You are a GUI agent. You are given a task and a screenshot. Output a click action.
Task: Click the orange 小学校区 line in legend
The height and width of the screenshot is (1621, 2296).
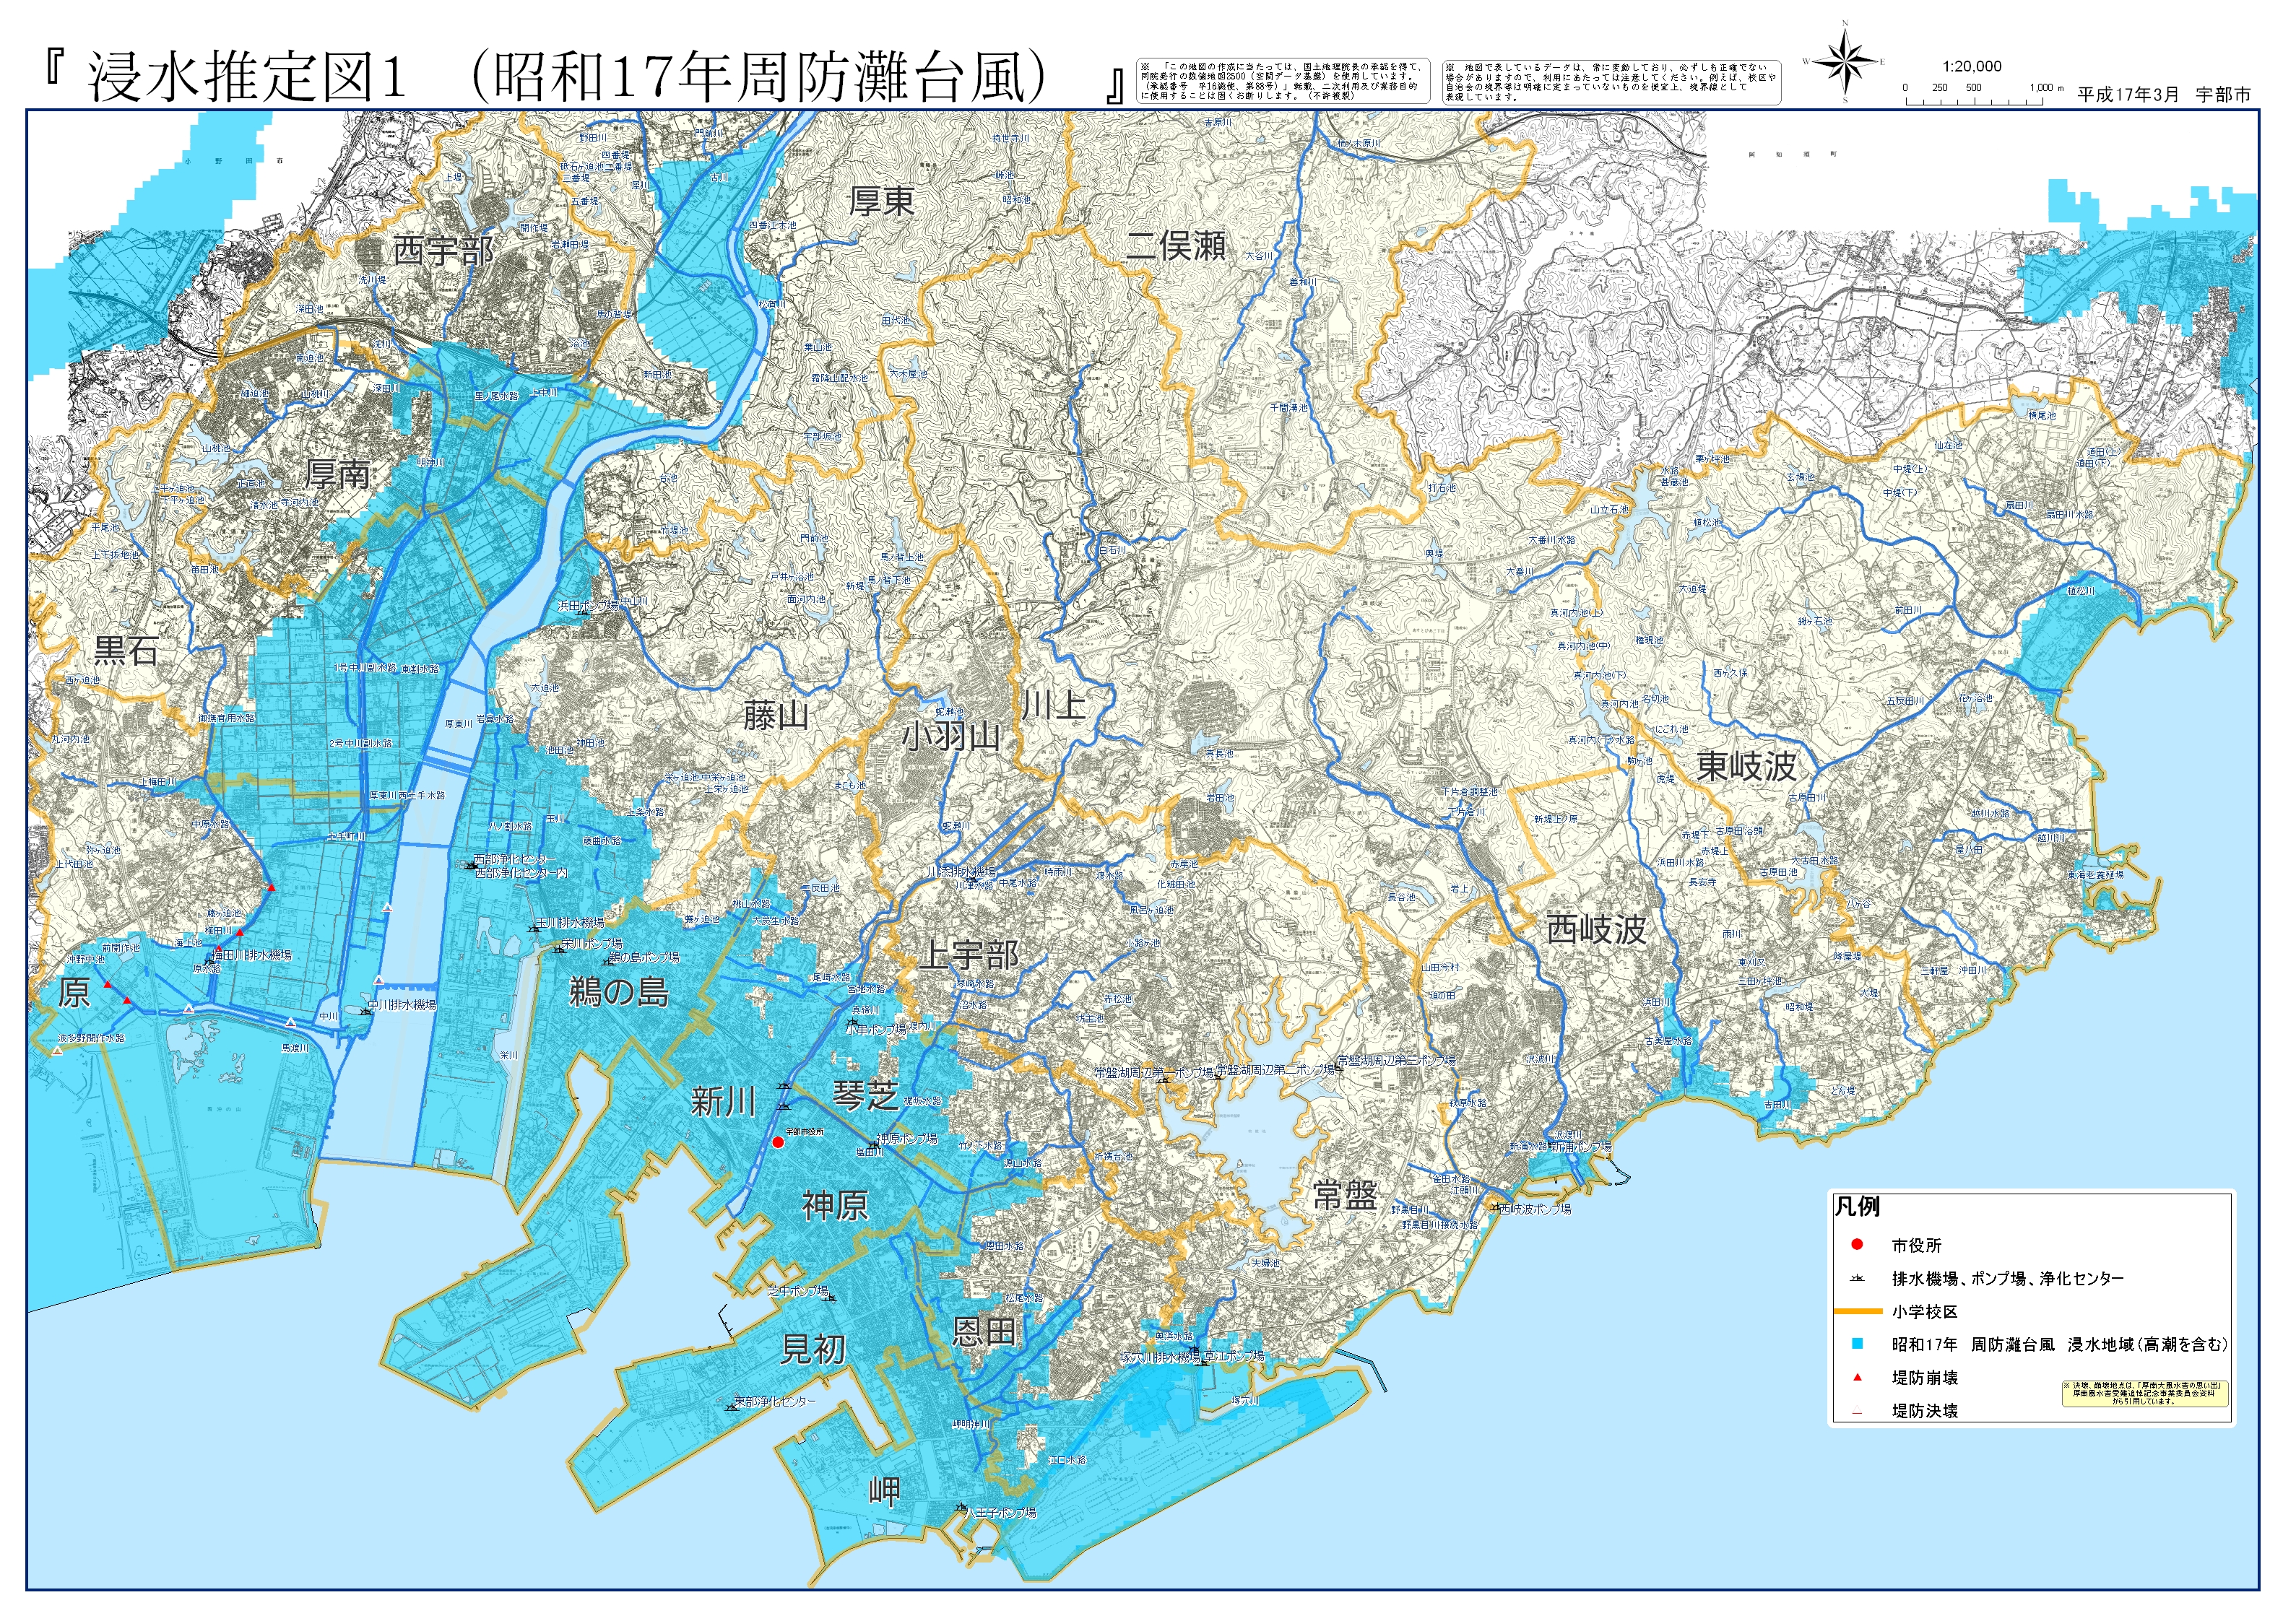click(x=1857, y=1311)
